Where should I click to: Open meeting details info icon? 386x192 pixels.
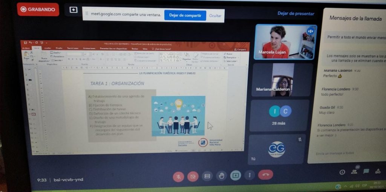click(x=342, y=172)
